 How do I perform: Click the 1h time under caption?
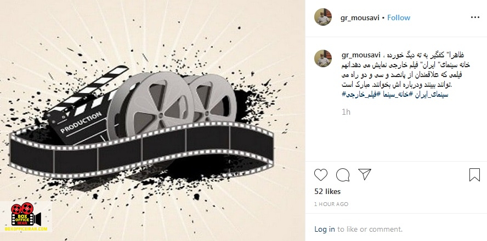coord(346,112)
